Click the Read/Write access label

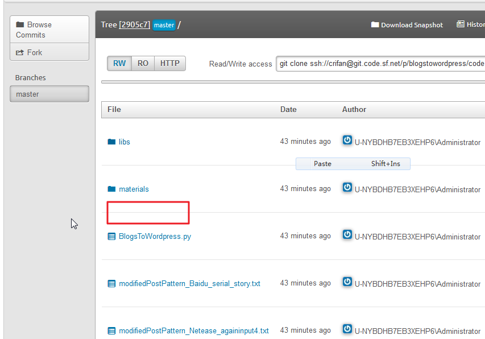pos(241,64)
